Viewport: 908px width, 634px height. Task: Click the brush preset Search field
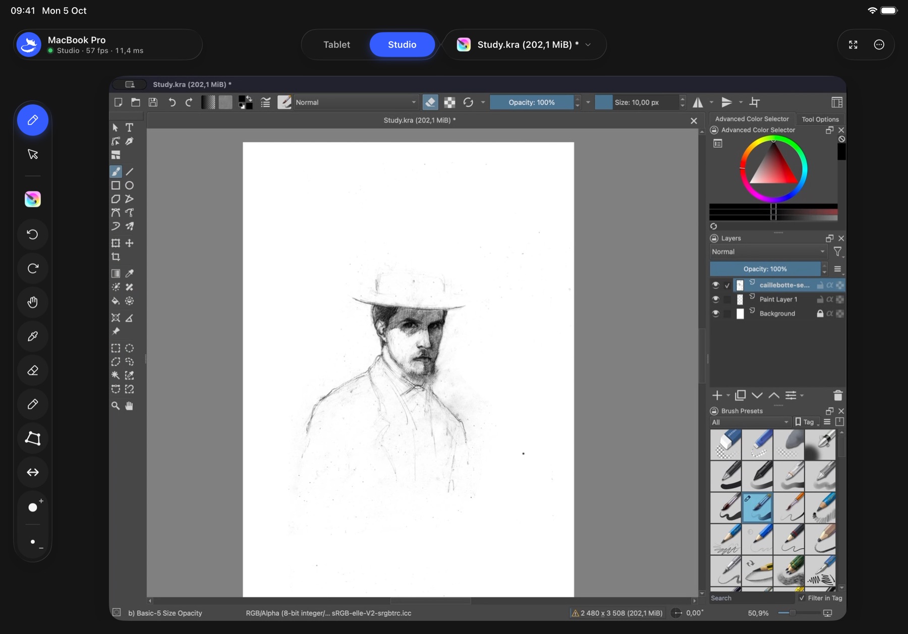pyautogui.click(x=752, y=598)
